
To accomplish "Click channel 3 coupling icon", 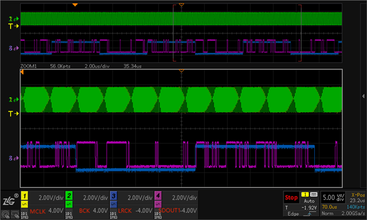I will 114,205.
